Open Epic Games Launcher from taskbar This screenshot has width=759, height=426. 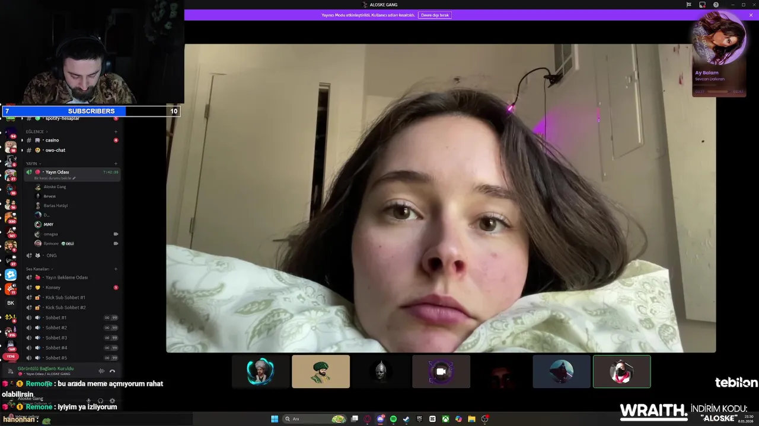419,419
